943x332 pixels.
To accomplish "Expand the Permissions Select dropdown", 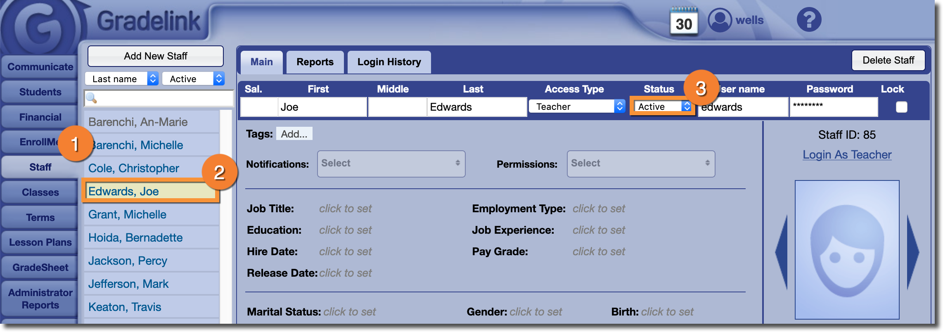I will tap(640, 164).
